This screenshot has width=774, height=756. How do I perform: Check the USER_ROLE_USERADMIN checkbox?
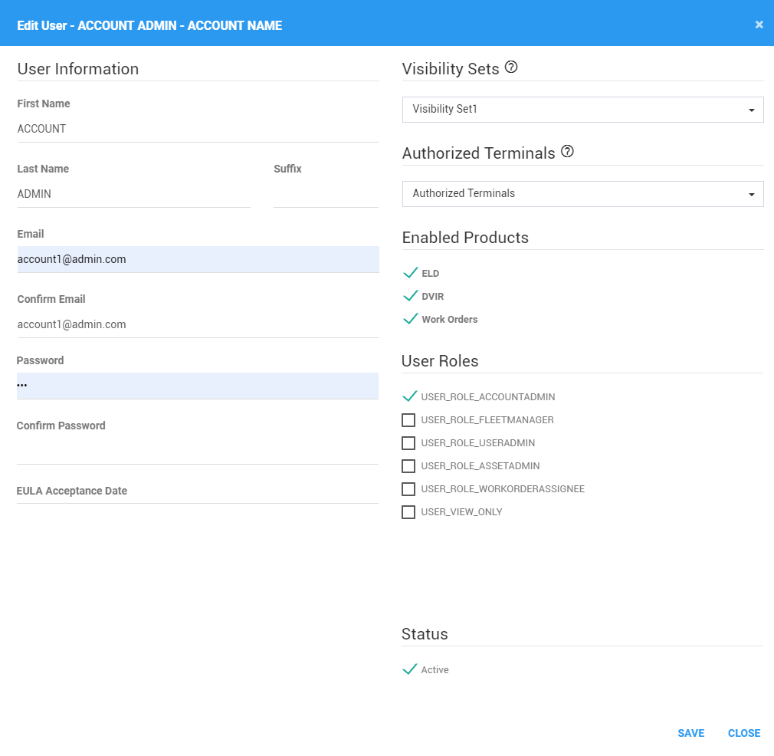click(408, 443)
